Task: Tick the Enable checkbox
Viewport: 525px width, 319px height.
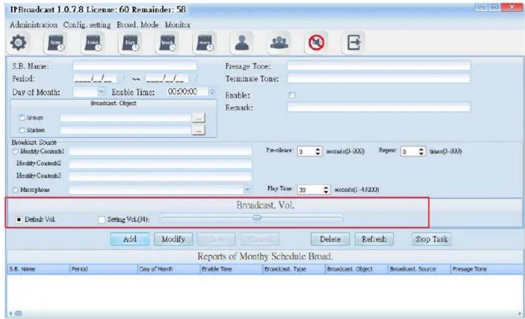Action: 292,95
